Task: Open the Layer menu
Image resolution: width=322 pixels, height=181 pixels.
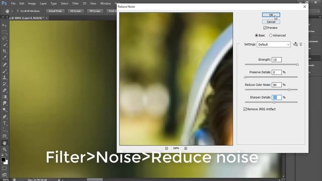Action: 43,4
